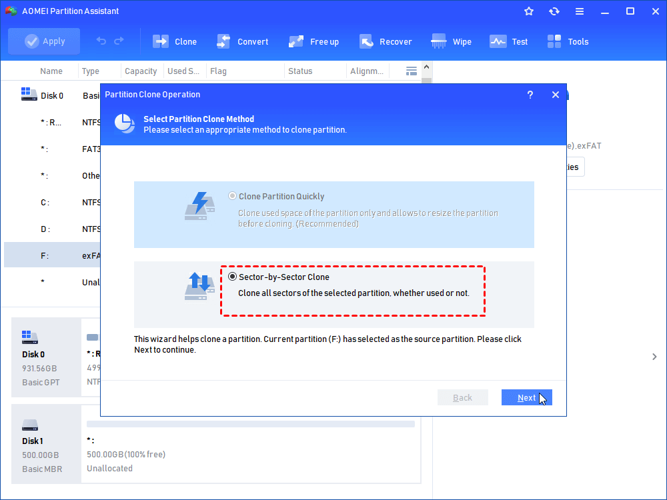Click the Next button
Viewport: 667px width, 500px height.
[527, 397]
